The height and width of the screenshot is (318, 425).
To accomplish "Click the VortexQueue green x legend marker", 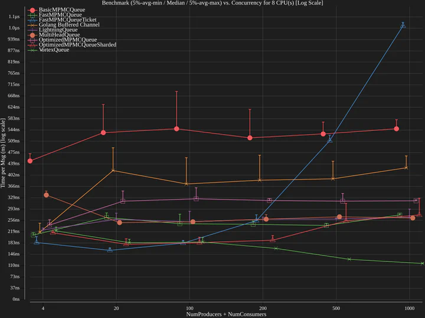I will click(32, 50).
